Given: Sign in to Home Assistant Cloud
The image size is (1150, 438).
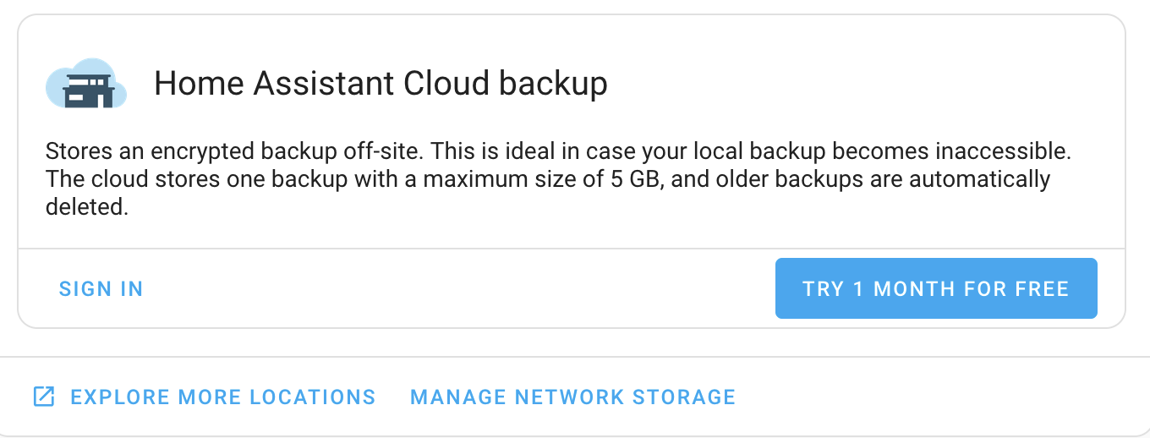Looking at the screenshot, I should pos(101,289).
